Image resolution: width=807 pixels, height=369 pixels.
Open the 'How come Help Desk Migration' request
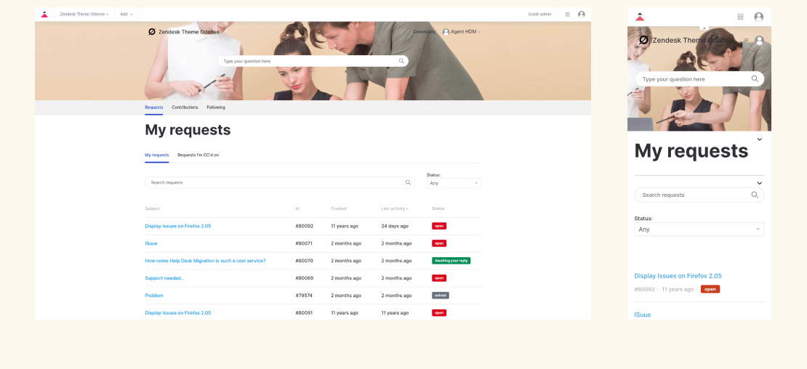coord(205,261)
